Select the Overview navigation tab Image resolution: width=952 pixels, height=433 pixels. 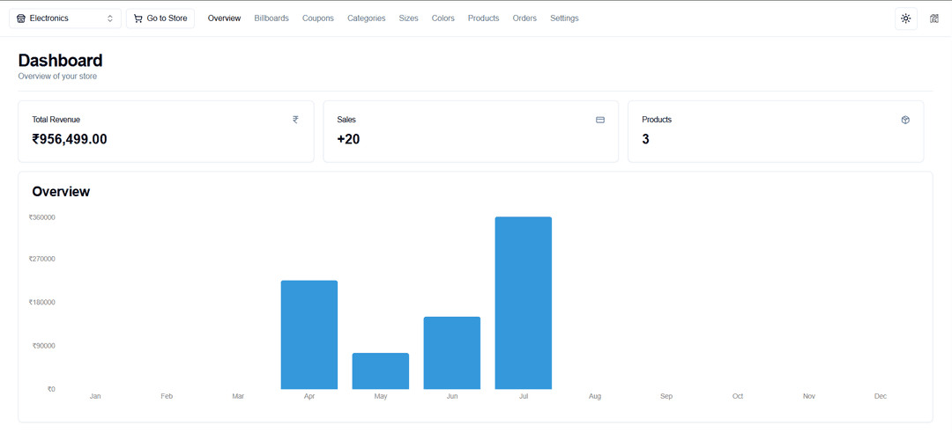pyautogui.click(x=224, y=18)
